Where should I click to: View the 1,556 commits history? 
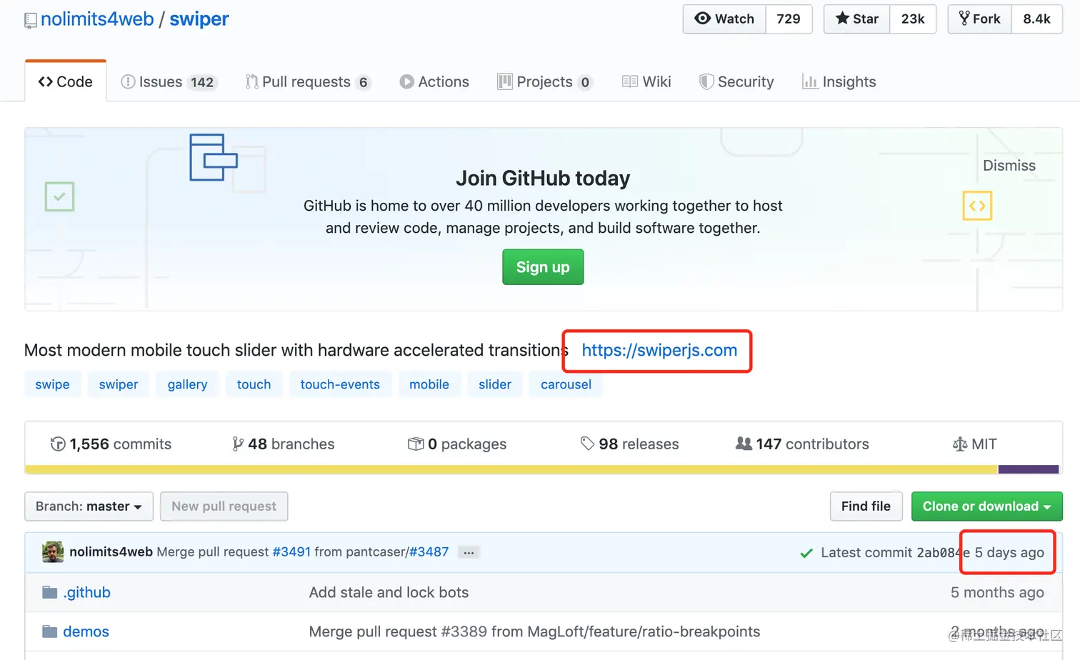point(111,444)
